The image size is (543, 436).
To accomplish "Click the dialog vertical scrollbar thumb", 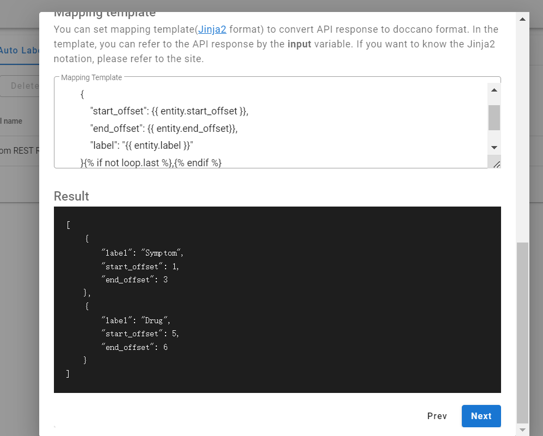I will 522,332.
